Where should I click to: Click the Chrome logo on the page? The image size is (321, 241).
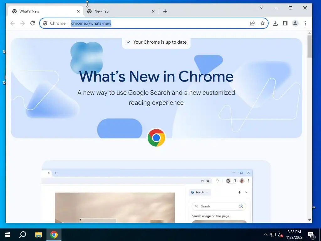click(x=156, y=137)
